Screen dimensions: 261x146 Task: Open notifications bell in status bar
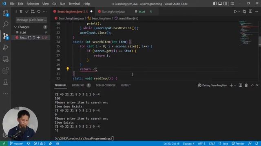point(257,144)
